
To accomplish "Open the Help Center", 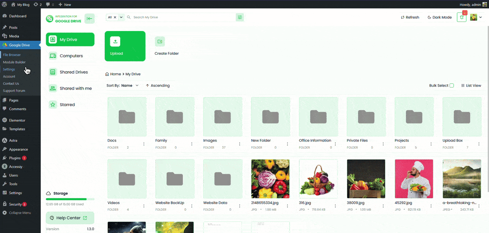I will [70, 218].
